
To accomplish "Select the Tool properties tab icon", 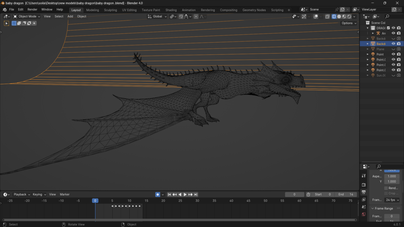I will point(363,176).
